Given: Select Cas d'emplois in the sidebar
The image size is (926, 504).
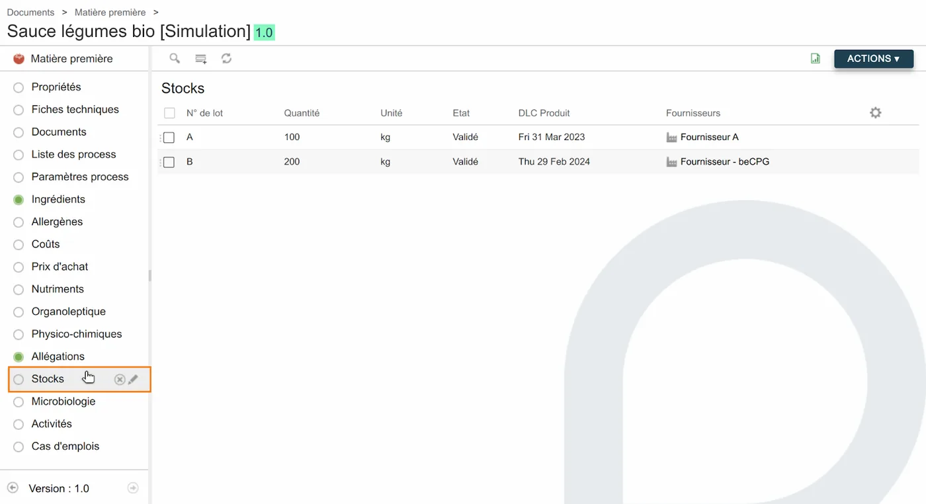Looking at the screenshot, I should point(65,446).
